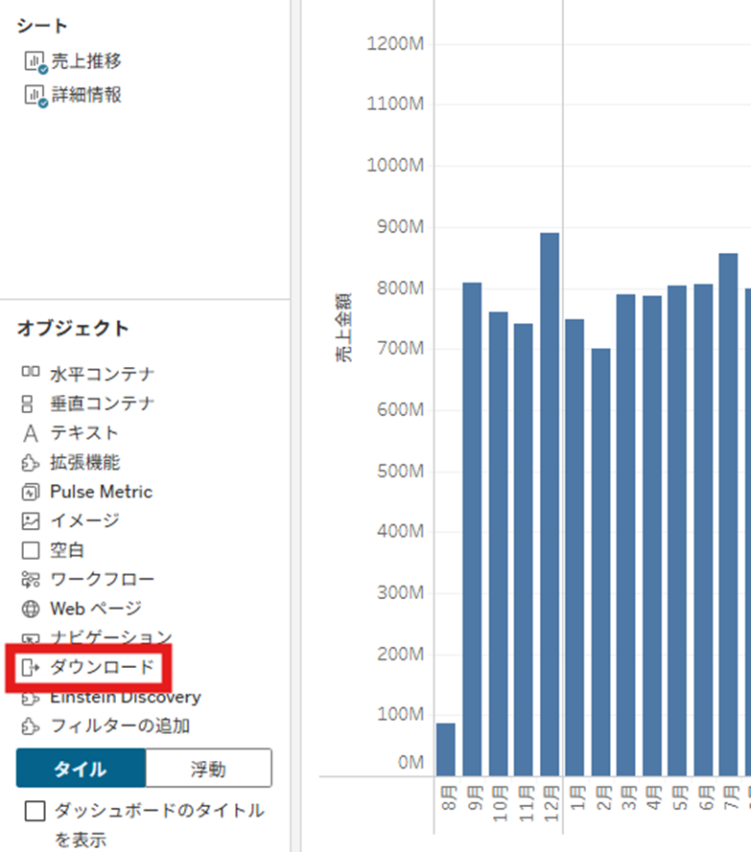Switch layout mode to タイル
This screenshot has height=852, width=751.
(81, 769)
